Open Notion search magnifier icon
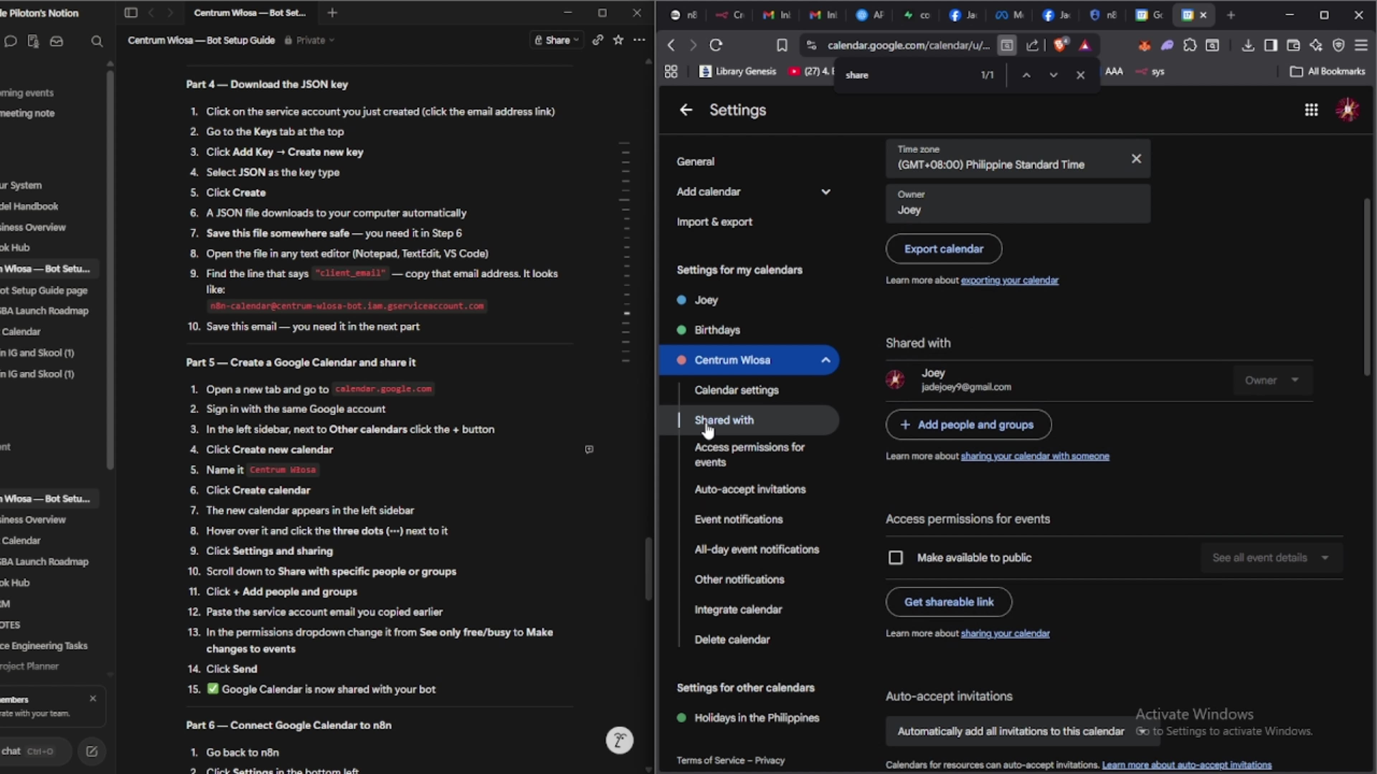The image size is (1377, 774). pyautogui.click(x=97, y=41)
